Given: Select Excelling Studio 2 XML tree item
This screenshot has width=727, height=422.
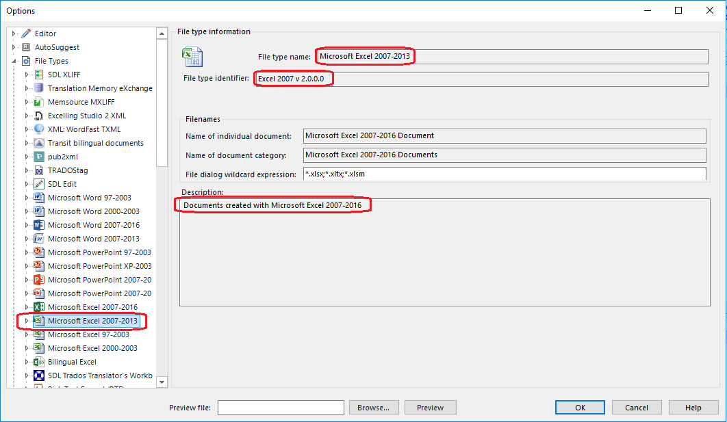Looking at the screenshot, I should (87, 116).
